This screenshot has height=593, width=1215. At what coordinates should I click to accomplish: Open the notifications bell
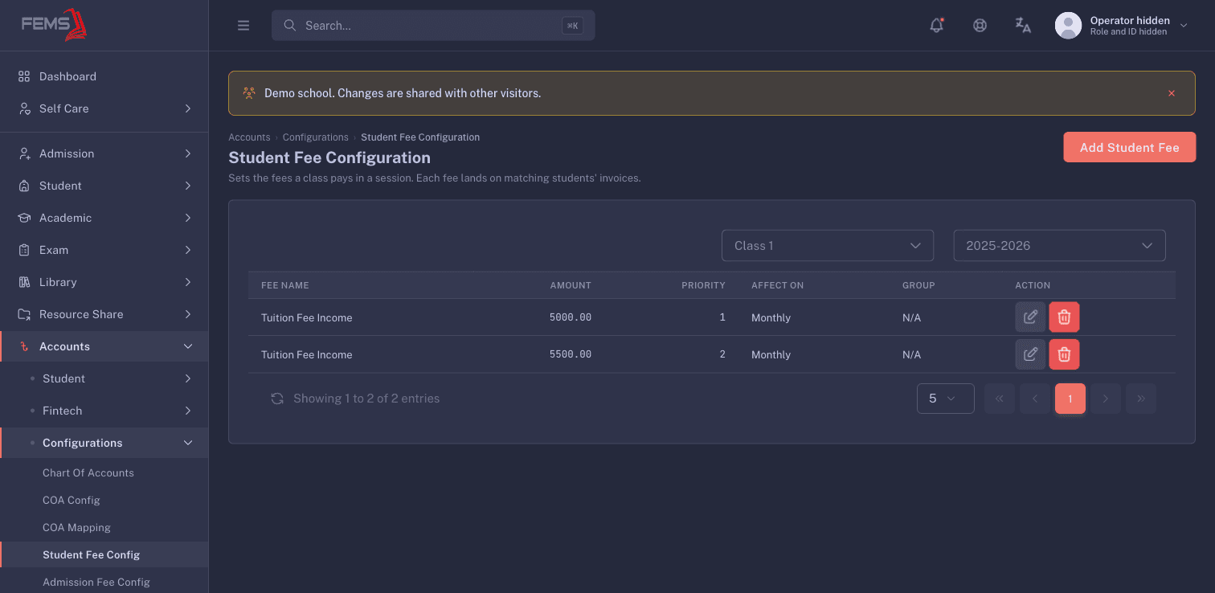point(936,26)
